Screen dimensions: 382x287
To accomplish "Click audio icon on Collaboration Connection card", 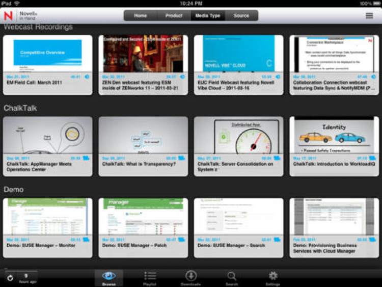I will pos(373,77).
